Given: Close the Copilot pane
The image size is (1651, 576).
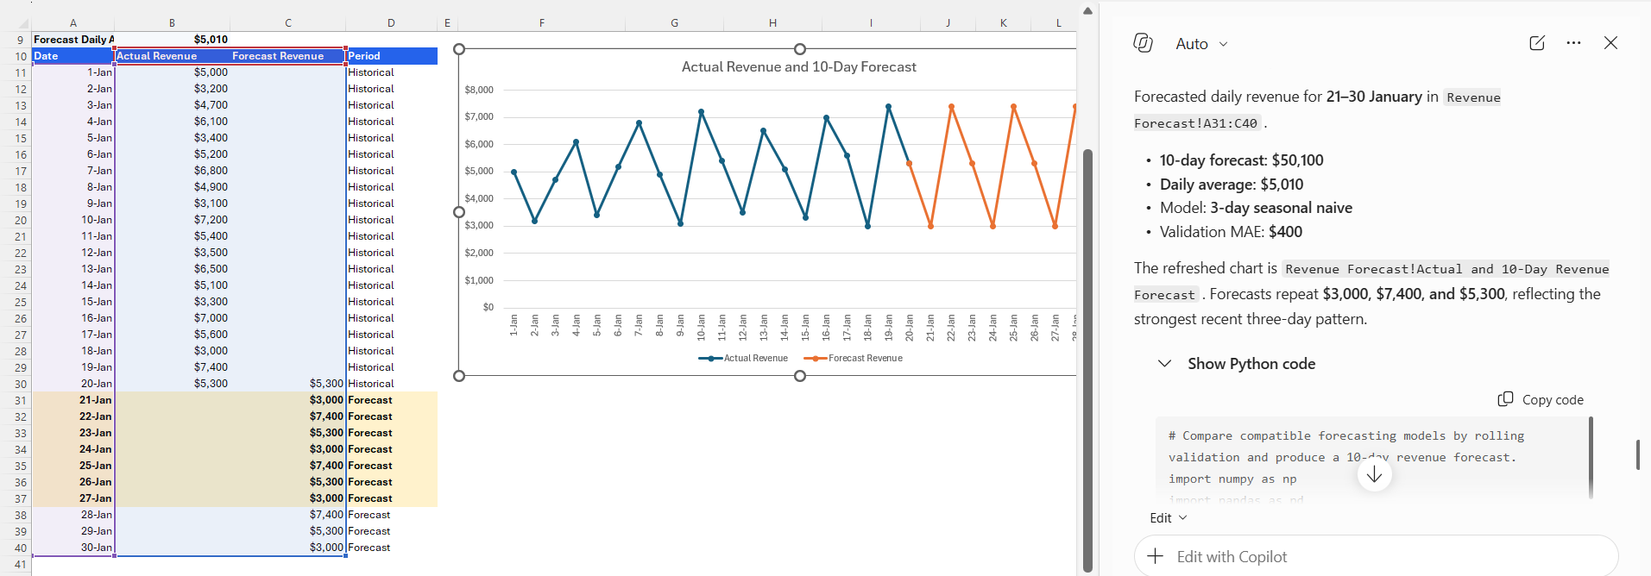Looking at the screenshot, I should pos(1610,43).
